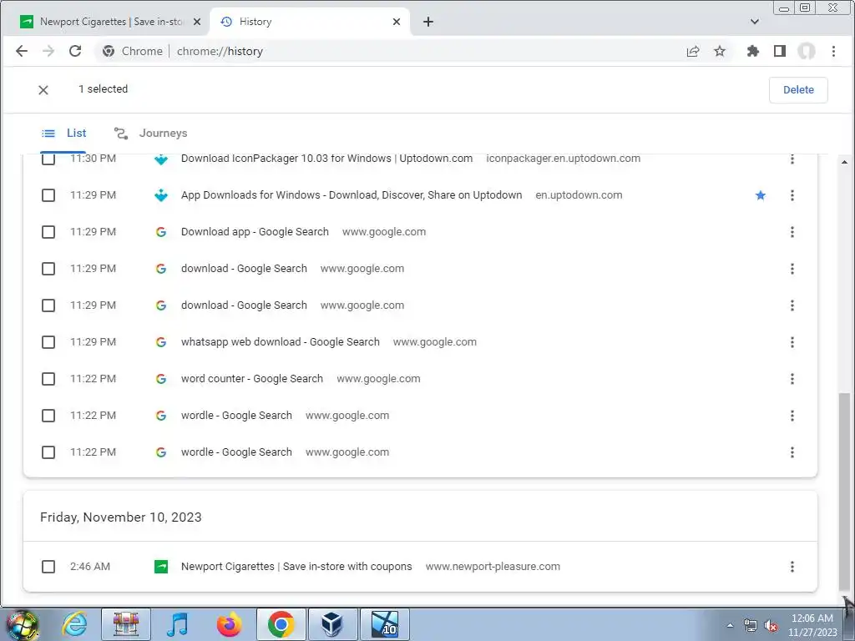The height and width of the screenshot is (641, 855).
Task: Expand the tab search chevron dropdown
Action: coord(755,22)
